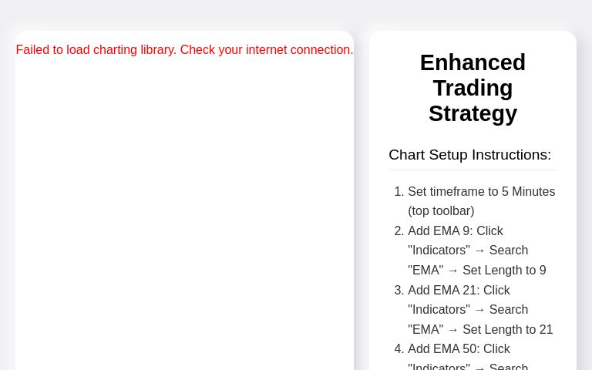Click the word "Trading" in the title
This screenshot has width=592, height=370.
473,88
